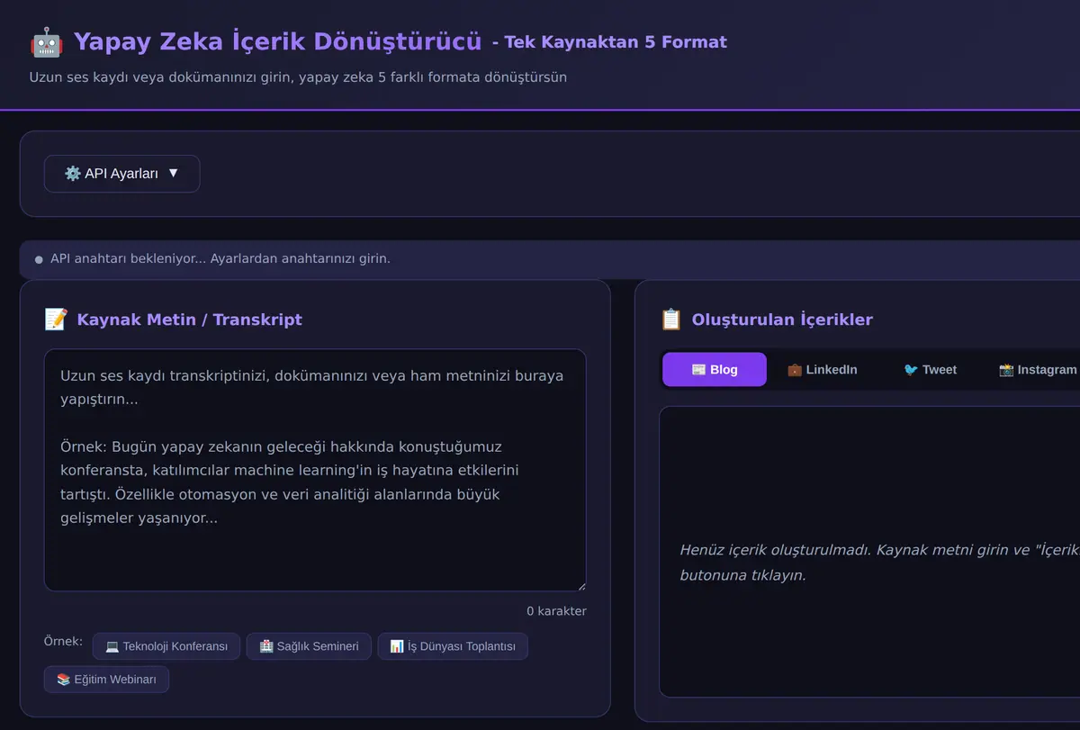The height and width of the screenshot is (730, 1080).
Task: Click the '0 karakter' counter text
Action: pos(556,611)
